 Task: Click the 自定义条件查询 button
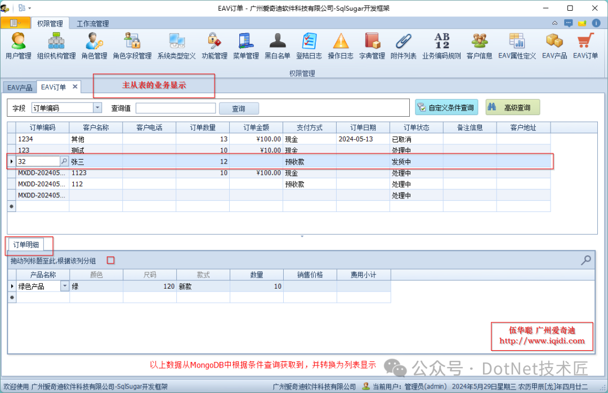tap(446, 107)
